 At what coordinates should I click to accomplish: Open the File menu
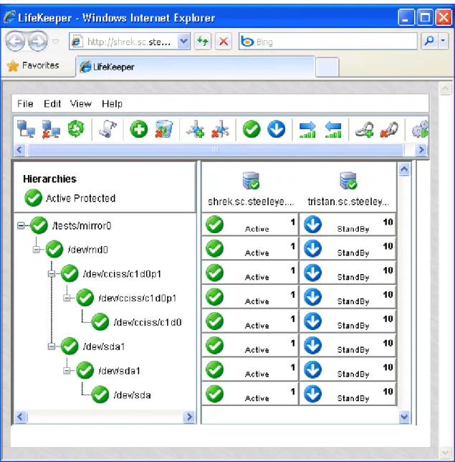pyautogui.click(x=25, y=104)
